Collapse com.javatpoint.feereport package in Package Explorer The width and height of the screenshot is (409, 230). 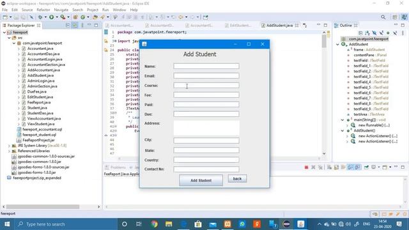click(14, 43)
